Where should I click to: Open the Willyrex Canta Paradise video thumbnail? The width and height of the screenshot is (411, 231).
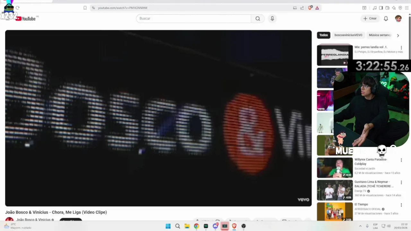335,167
